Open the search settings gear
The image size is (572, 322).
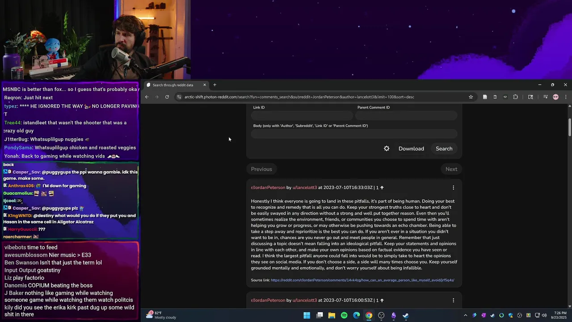point(387,148)
